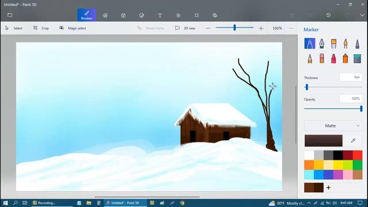Viewport: 368px width, 207px height.
Task: Open the notification center icon
Action: 360,203
